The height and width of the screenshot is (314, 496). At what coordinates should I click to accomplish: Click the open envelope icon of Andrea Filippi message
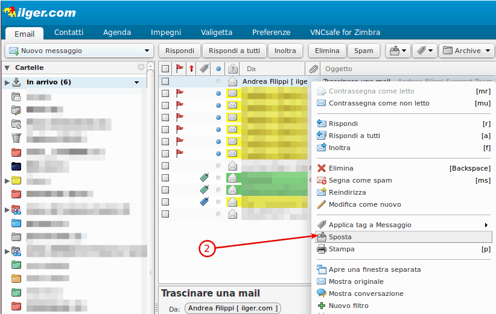232,81
